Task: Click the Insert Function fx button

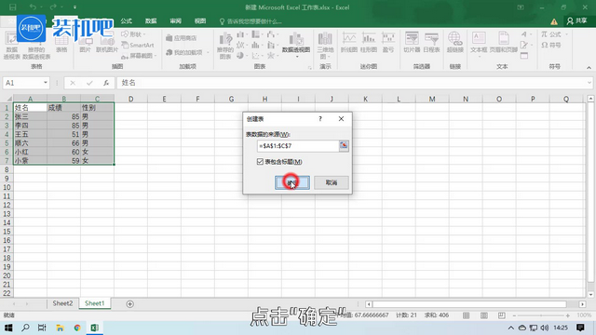Action: pyautogui.click(x=106, y=83)
